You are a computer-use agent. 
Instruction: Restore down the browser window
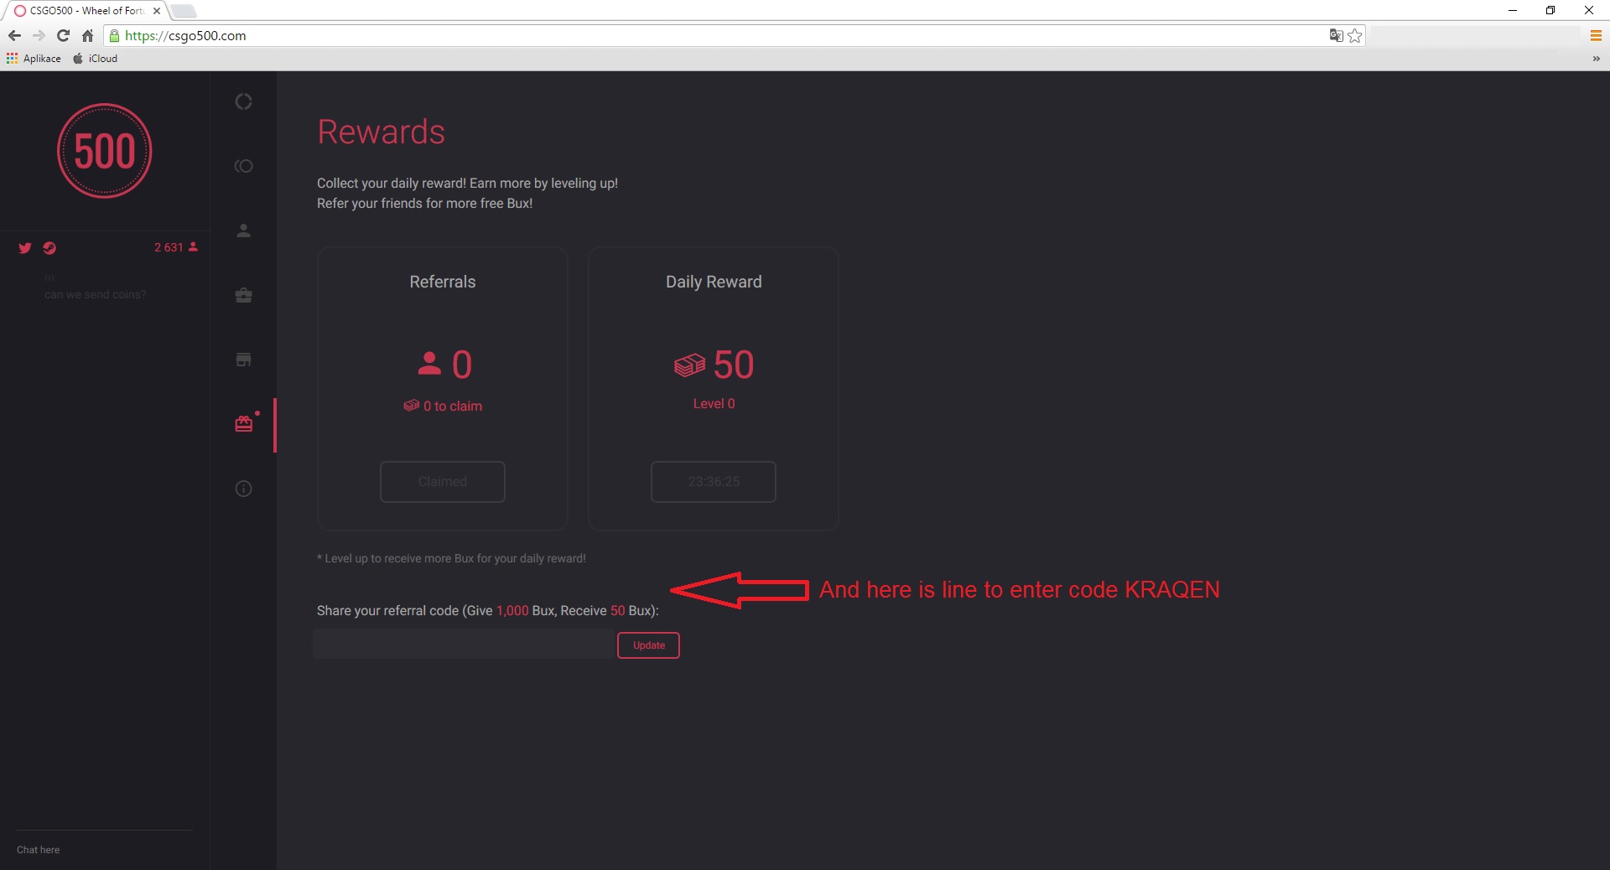1550,11
